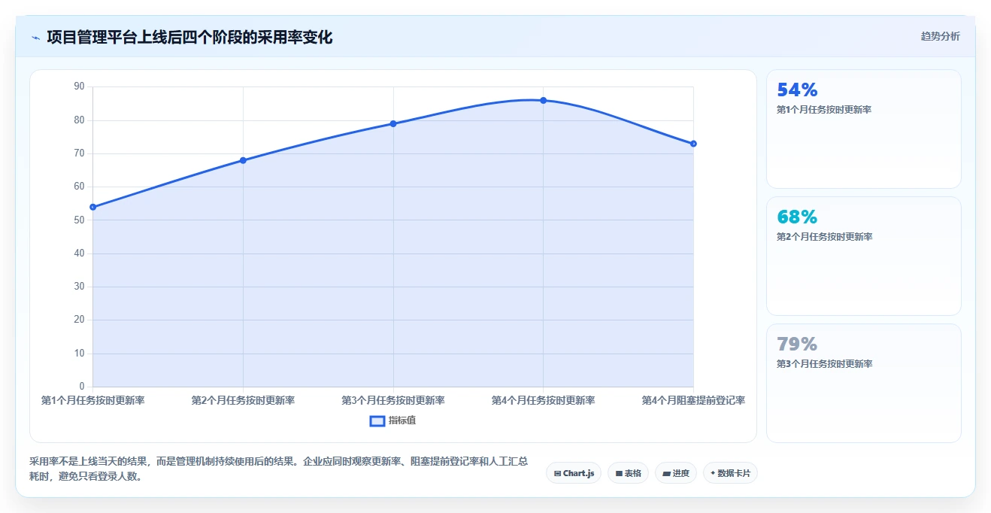The width and height of the screenshot is (991, 513).
Task: Click the data point at 54
Action: click(92, 207)
